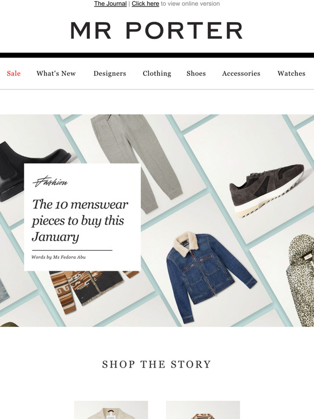Open the Watches category
Screen dimensions: 314x419
coord(291,74)
